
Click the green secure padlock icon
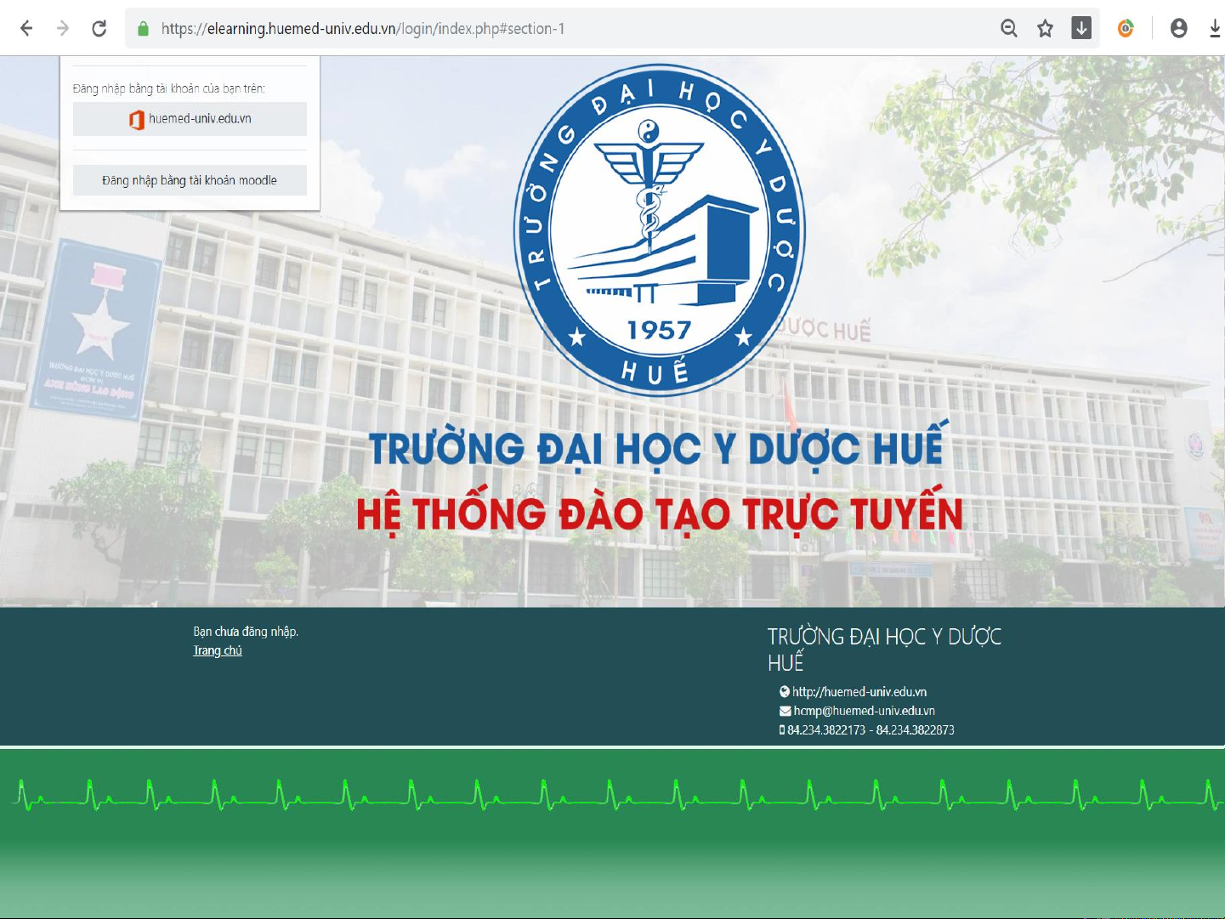coord(143,29)
